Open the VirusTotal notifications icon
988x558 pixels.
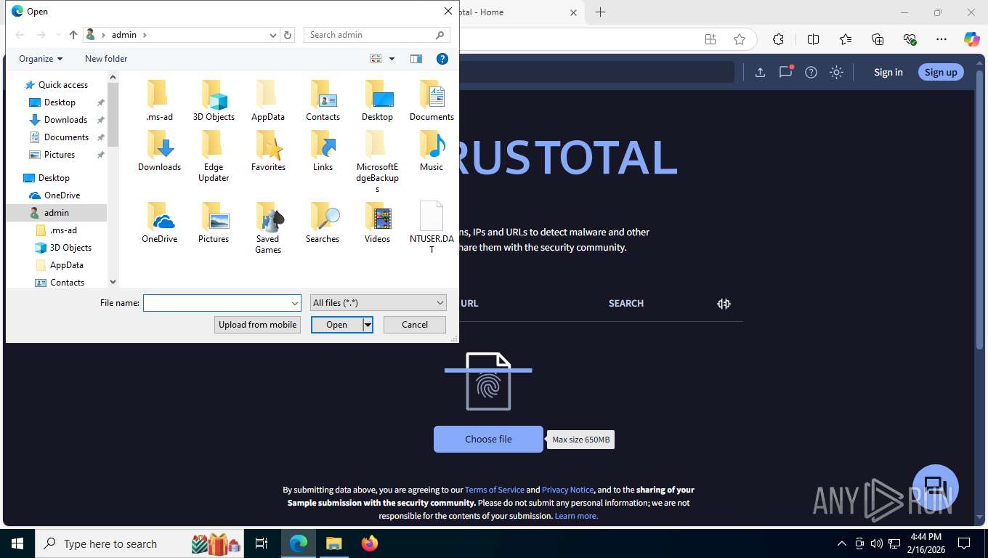click(x=785, y=71)
